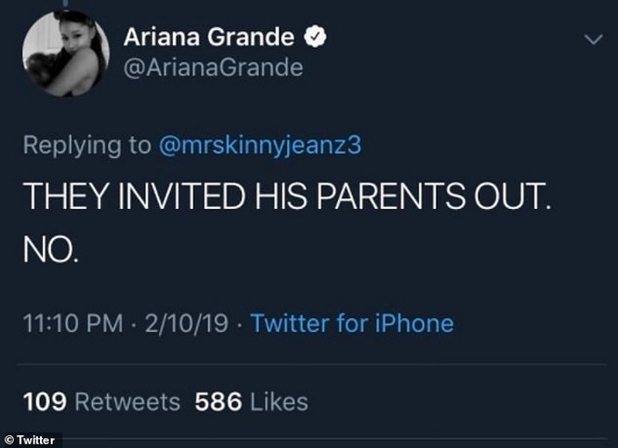Click the © Twitter watermark
This screenshot has width=618, height=448.
click(31, 440)
